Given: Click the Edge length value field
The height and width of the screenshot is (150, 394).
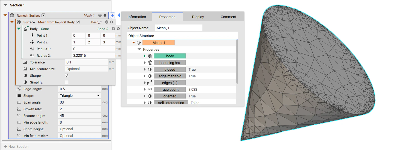Looking at the screenshot, I should tap(80, 89).
